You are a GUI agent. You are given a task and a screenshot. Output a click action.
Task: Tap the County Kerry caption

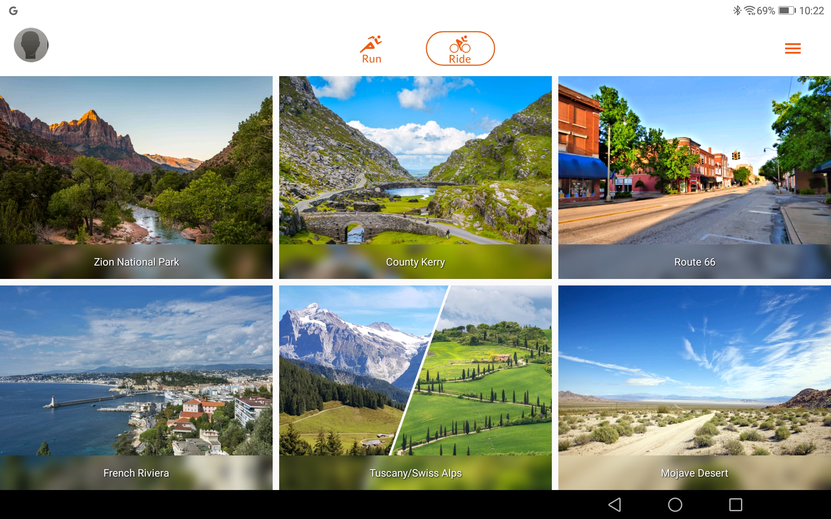point(415,262)
